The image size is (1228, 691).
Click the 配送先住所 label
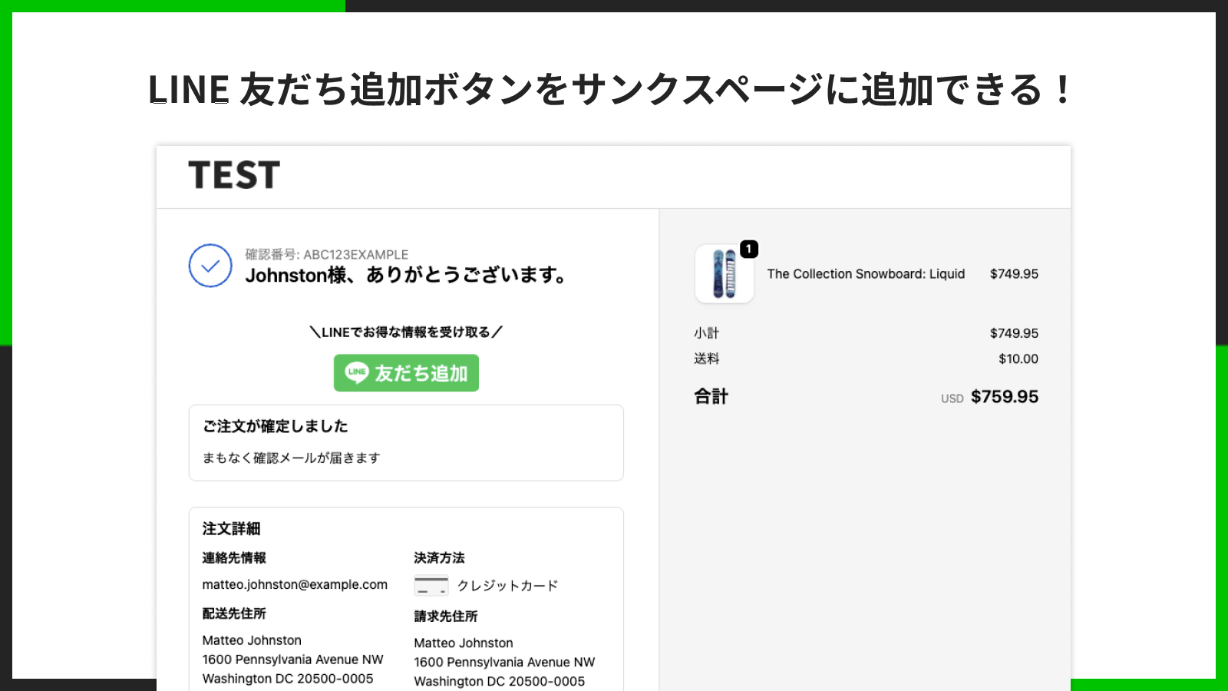pos(234,613)
